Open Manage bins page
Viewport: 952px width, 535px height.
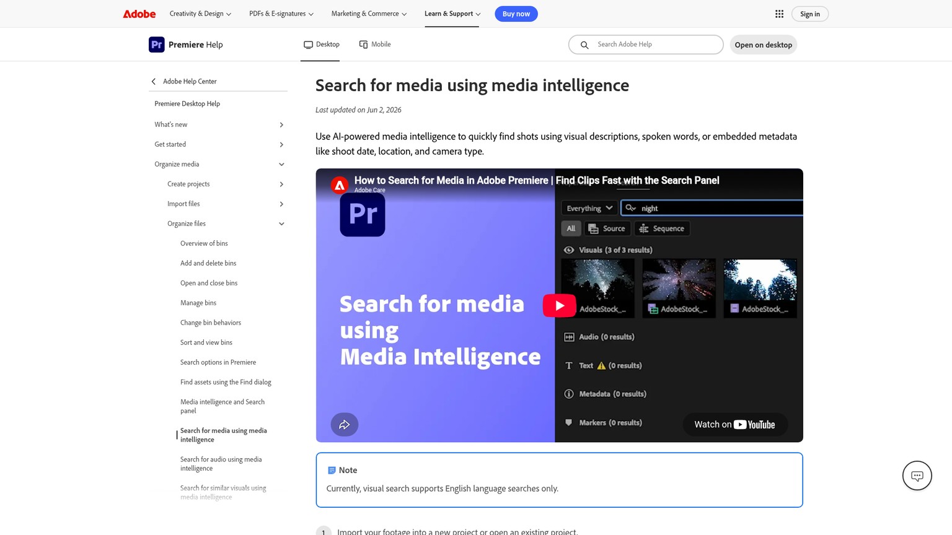click(x=198, y=303)
